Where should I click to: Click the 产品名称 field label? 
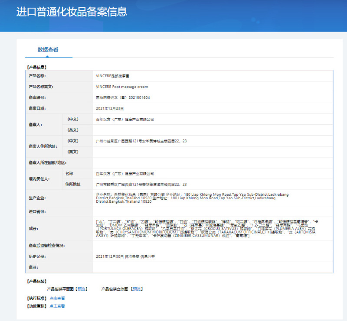(x=37, y=76)
